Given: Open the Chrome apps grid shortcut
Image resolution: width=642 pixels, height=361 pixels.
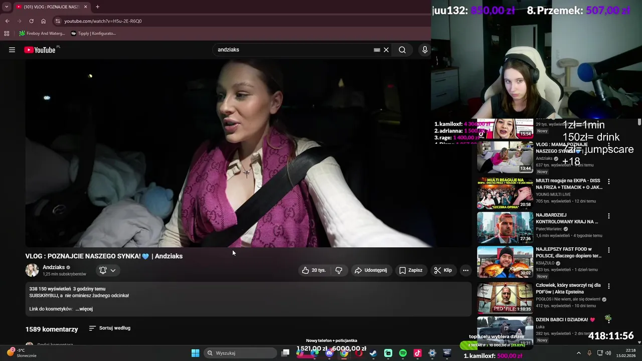Looking at the screenshot, I should coord(7,33).
